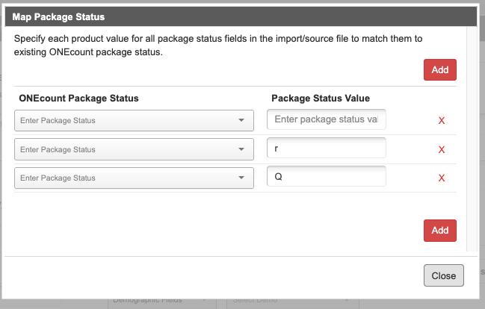Open the second Enter Package Status dropdown
Image resolution: width=485 pixels, height=309 pixels.
click(x=134, y=149)
